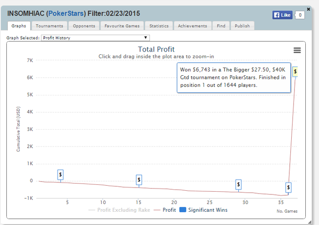The image size is (319, 225).
Task: Toggle the Significant Wins legend series
Action: tap(203, 210)
